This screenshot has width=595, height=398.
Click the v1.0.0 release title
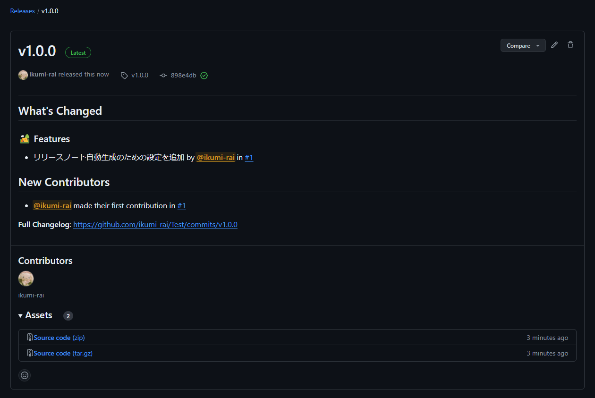click(x=37, y=51)
